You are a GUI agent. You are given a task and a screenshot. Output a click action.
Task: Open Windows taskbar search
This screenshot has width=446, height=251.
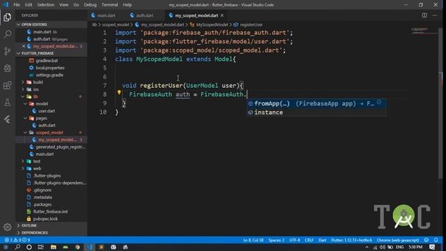(x=17, y=247)
